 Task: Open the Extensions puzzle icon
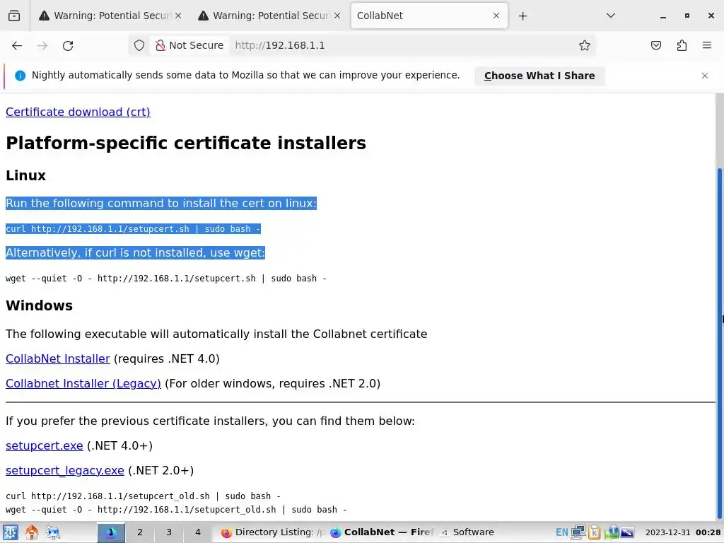click(682, 45)
